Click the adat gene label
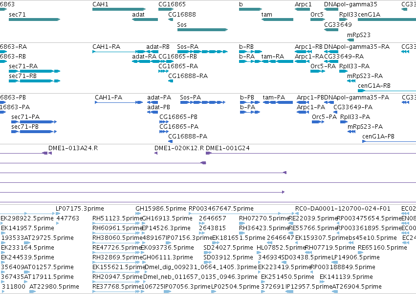The width and height of the screenshot is (416, 294). pyautogui.click(x=138, y=14)
